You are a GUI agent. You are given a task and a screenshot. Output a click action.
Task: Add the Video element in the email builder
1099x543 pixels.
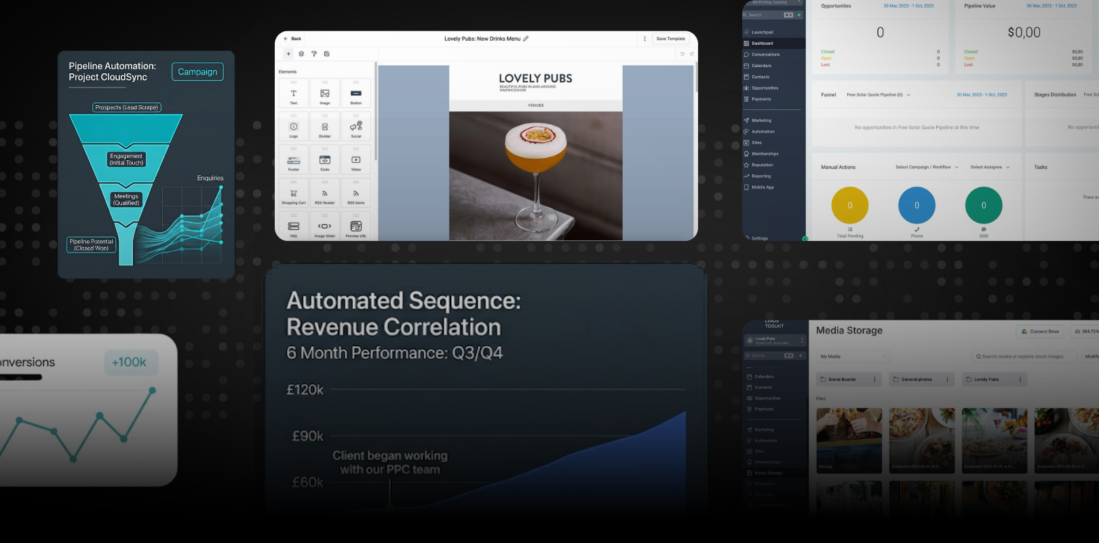point(356,160)
